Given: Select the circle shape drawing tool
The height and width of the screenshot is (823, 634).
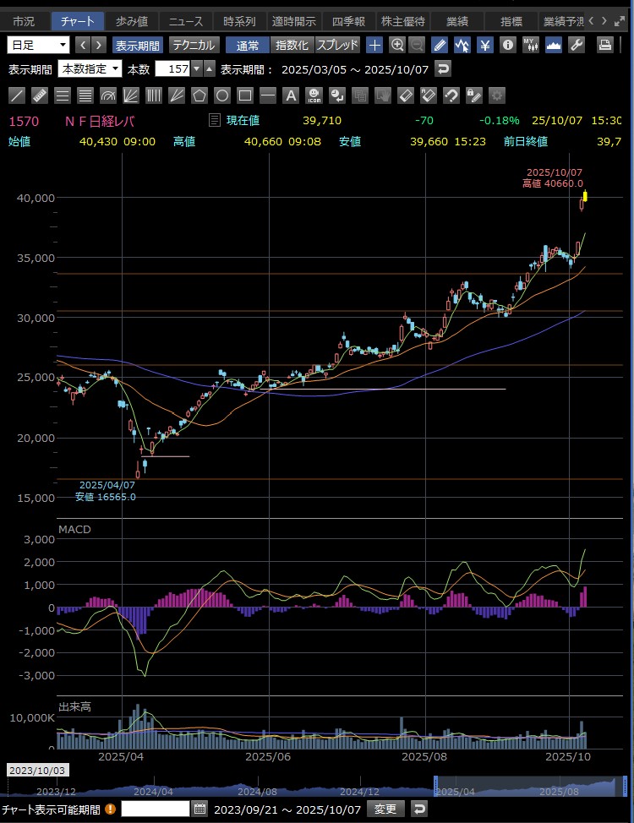Looking at the screenshot, I should coord(222,95).
